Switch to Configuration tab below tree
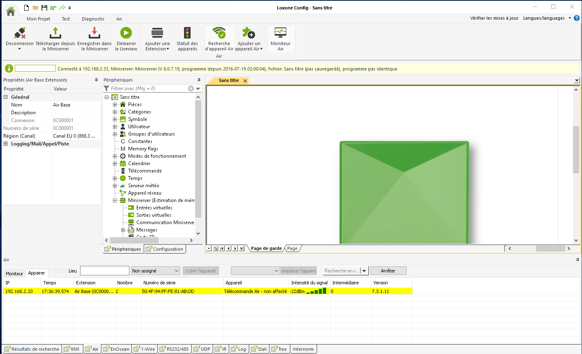Image resolution: width=582 pixels, height=354 pixels. tap(165, 249)
